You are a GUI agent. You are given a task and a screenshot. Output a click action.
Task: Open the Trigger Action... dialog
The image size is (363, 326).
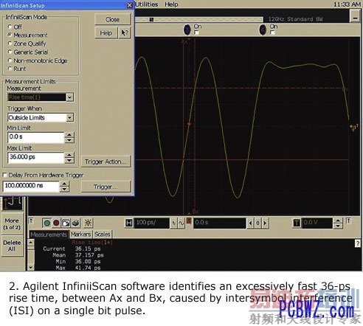tap(106, 162)
